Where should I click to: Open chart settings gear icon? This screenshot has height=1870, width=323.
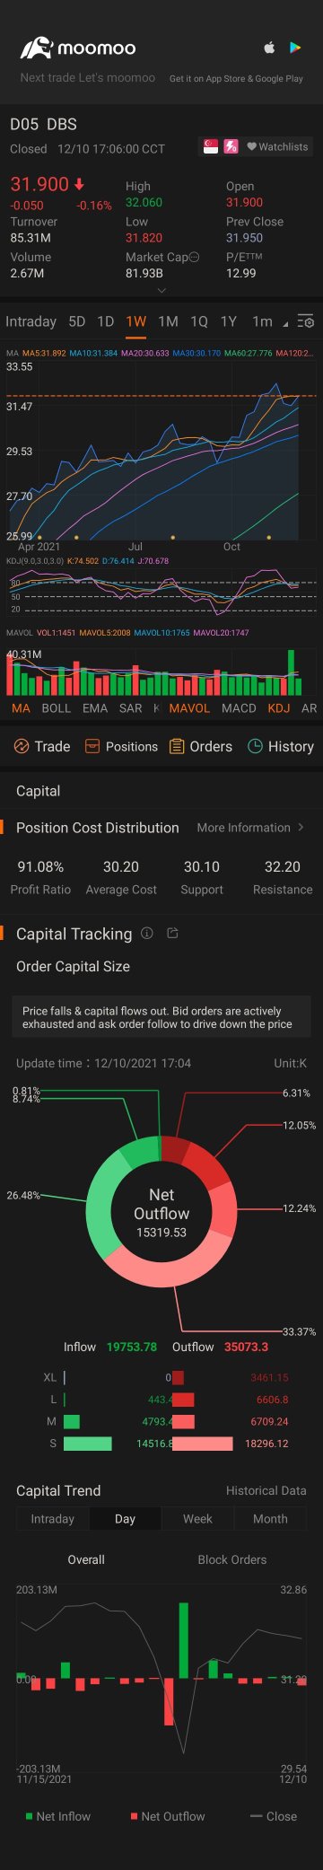tap(305, 321)
